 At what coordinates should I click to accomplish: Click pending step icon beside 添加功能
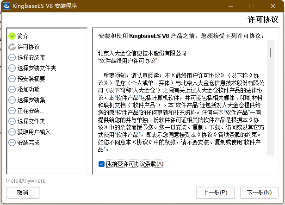coord(12,89)
